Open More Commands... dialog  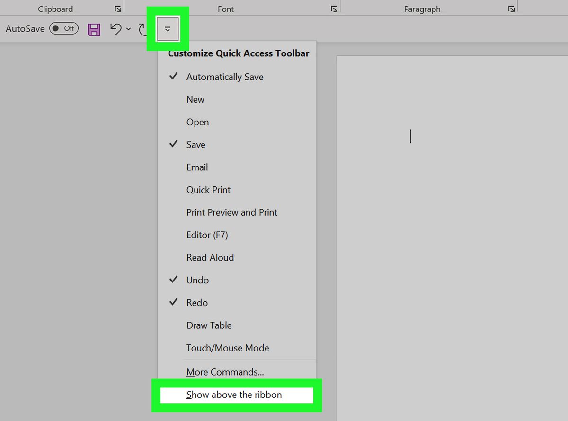click(237, 372)
